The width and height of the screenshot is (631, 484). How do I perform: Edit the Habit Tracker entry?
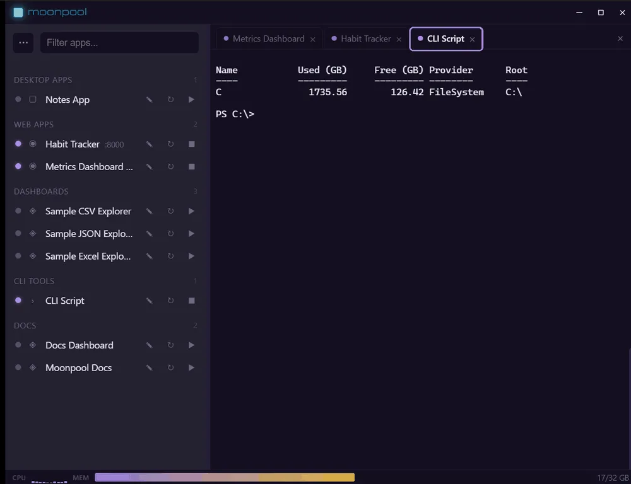click(150, 144)
